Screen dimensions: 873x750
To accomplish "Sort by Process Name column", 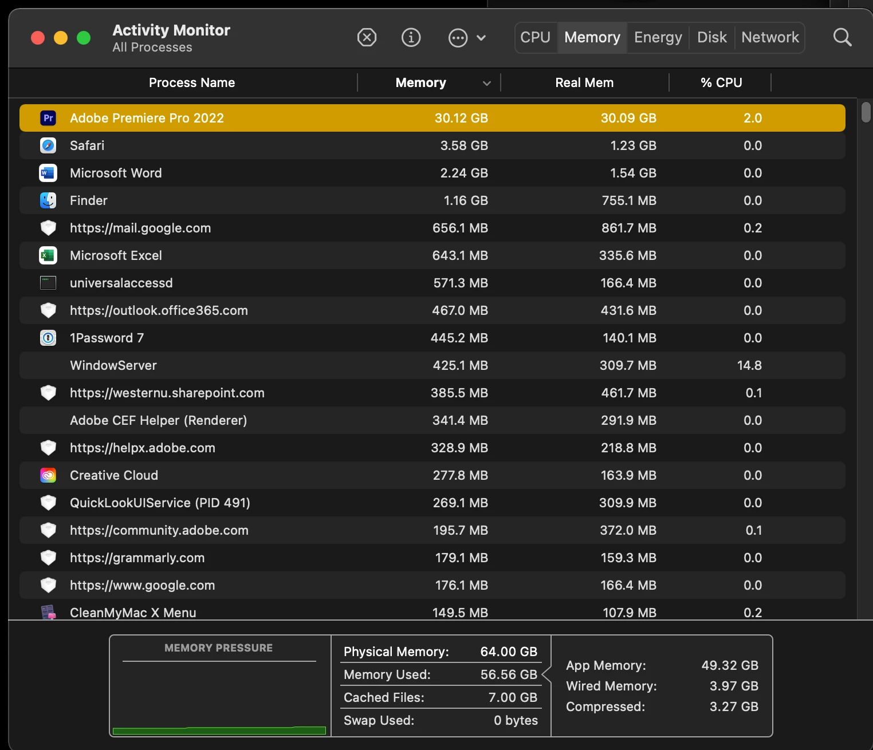I will coord(192,82).
